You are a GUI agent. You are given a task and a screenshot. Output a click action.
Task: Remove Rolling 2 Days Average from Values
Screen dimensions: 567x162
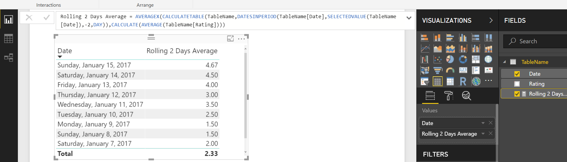491,133
